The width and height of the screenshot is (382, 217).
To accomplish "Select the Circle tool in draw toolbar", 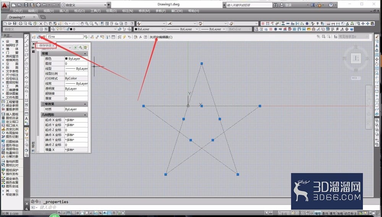I will click(x=27, y=63).
